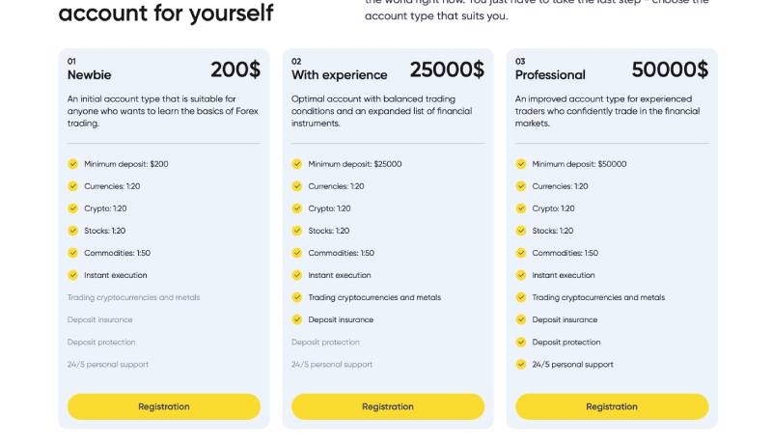This screenshot has width=772, height=442.
Task: Click the Newbie plan Registration button
Action: click(163, 406)
